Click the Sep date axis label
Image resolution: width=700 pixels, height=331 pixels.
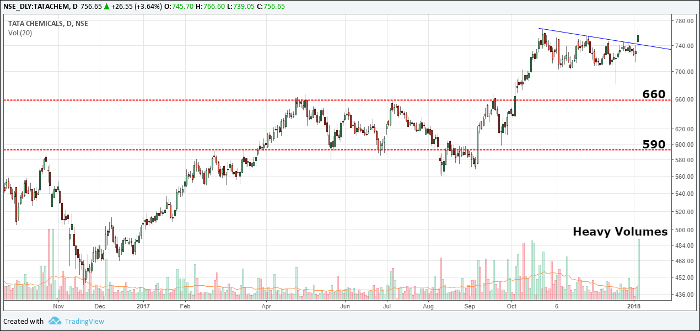(470, 306)
